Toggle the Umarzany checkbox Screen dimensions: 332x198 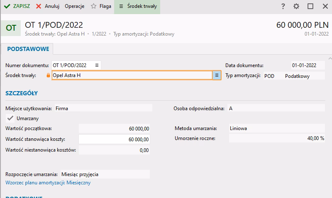point(10,118)
